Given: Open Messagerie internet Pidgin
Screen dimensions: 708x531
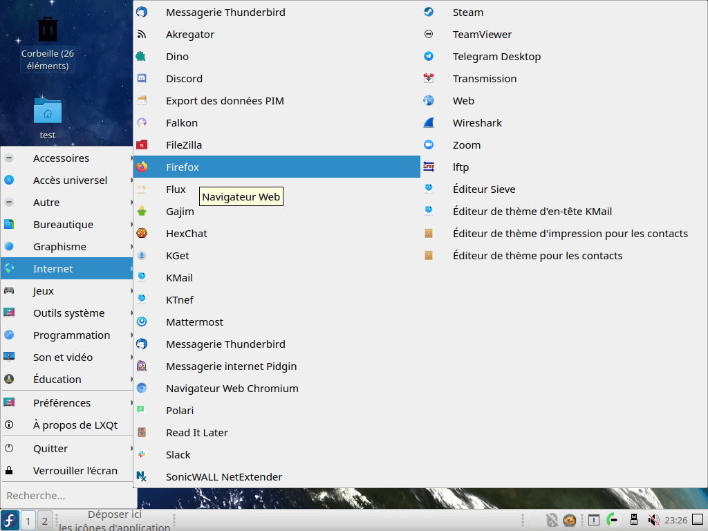Looking at the screenshot, I should point(277,366).
